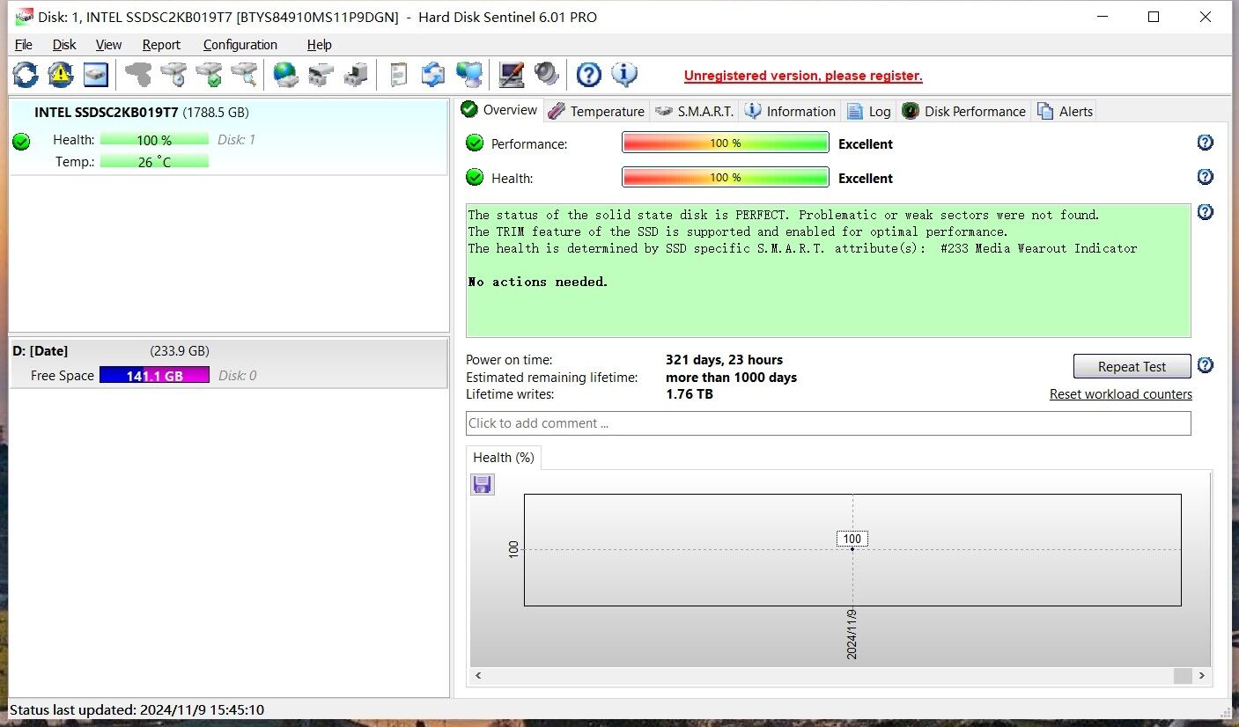This screenshot has width=1239, height=727.
Task: Switch to the S.M.A.R.T. tab
Action: click(695, 111)
